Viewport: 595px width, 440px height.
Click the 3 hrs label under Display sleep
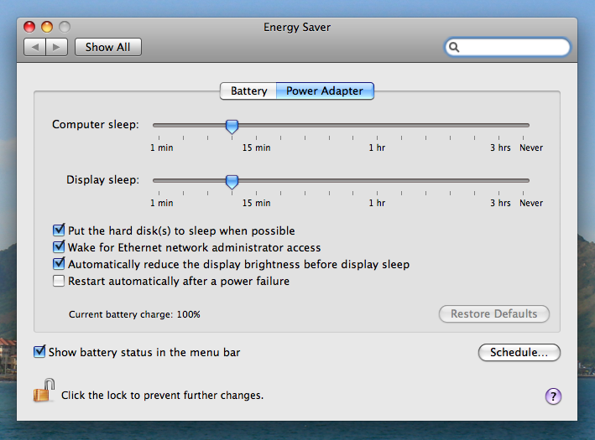(x=500, y=203)
